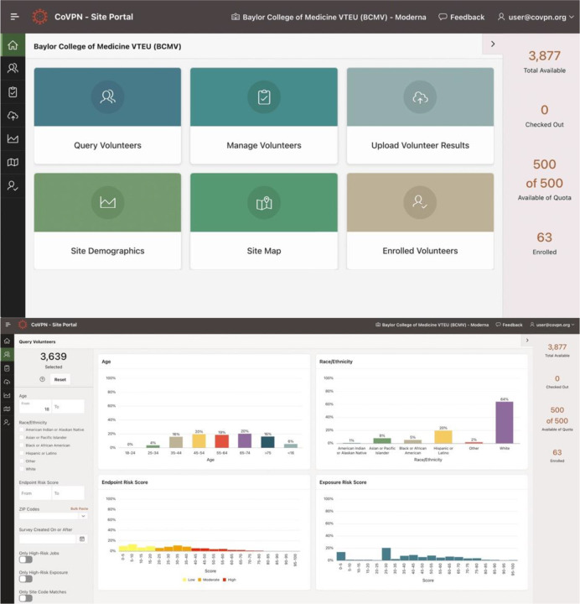Expand the ZIP Codes dropdown
This screenshot has width=580, height=604.
click(82, 516)
